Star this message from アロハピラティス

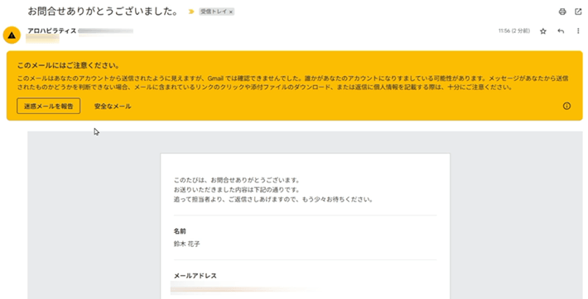pyautogui.click(x=543, y=31)
